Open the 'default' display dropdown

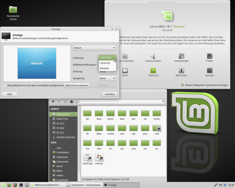coord(94,48)
